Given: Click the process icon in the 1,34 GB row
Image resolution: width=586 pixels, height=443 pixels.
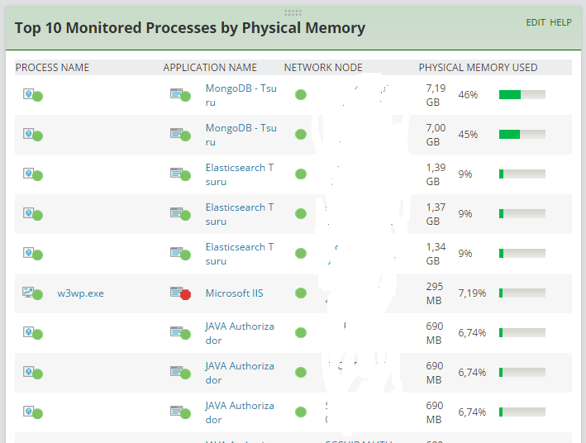Looking at the screenshot, I should [32, 254].
